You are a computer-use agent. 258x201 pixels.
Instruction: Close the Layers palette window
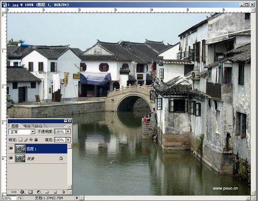tap(70, 121)
